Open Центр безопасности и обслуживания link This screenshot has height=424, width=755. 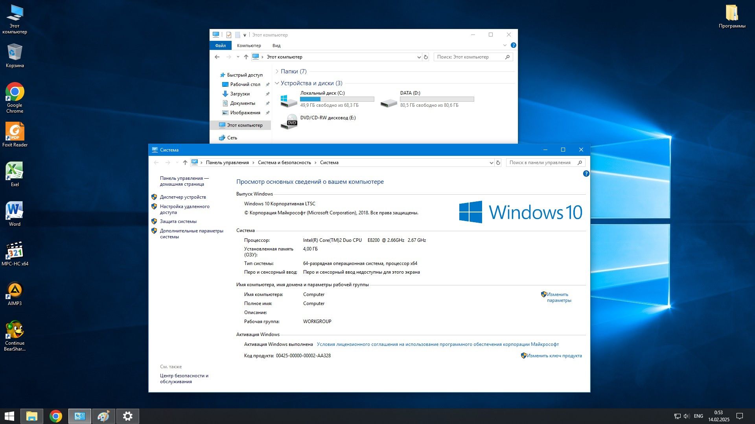(184, 378)
